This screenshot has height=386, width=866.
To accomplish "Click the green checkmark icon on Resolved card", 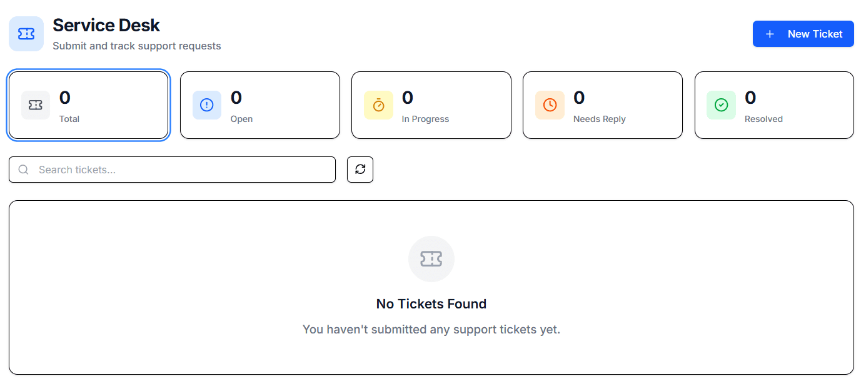I will [721, 104].
